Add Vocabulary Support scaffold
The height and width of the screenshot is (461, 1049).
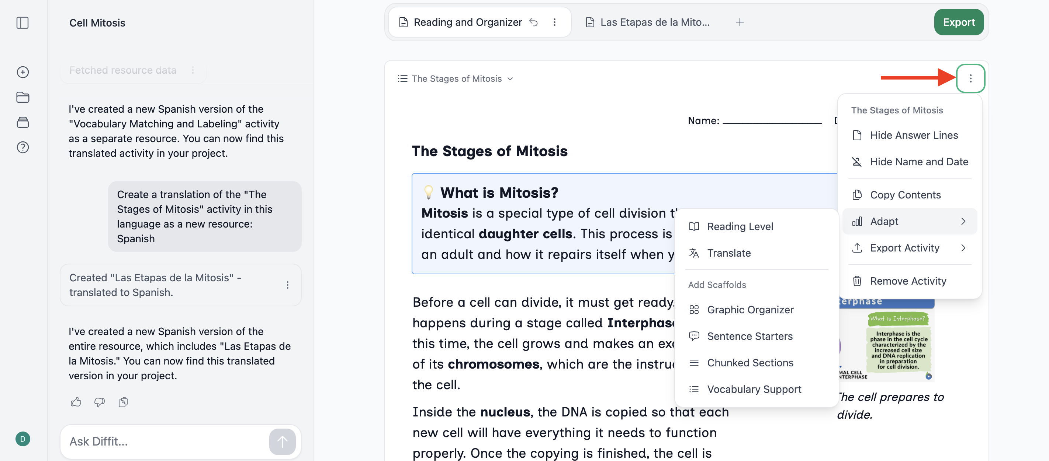tap(756, 389)
